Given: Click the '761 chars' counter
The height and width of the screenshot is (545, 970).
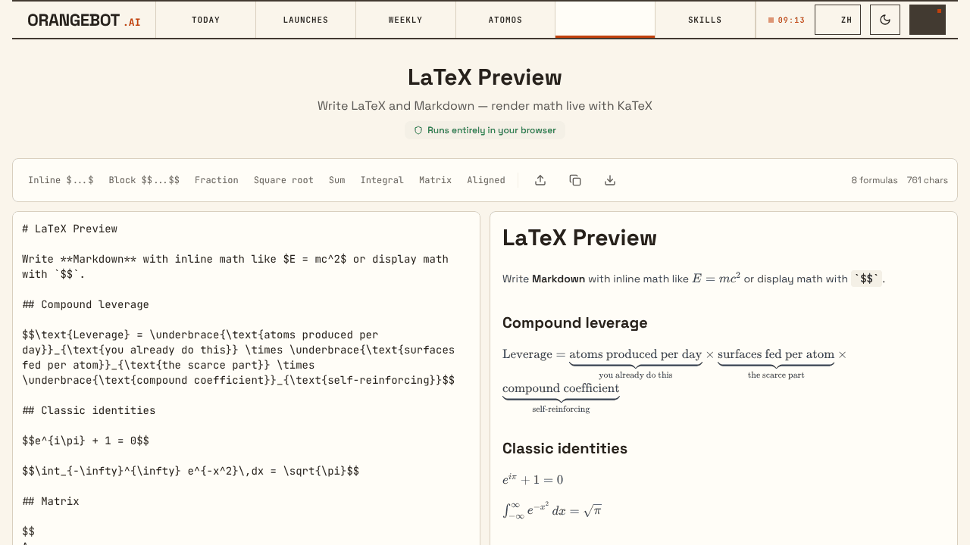Looking at the screenshot, I should tap(928, 180).
